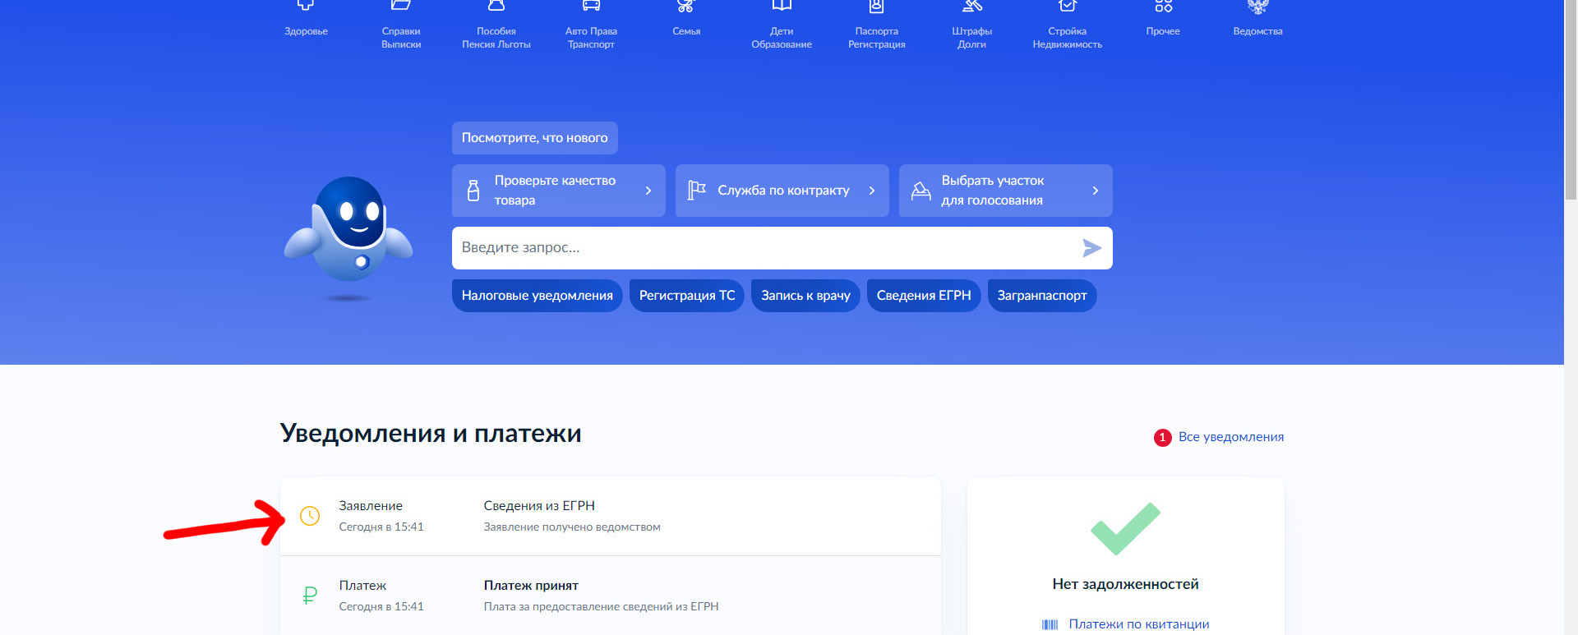
Task: Open the Семья category
Action: click(686, 21)
